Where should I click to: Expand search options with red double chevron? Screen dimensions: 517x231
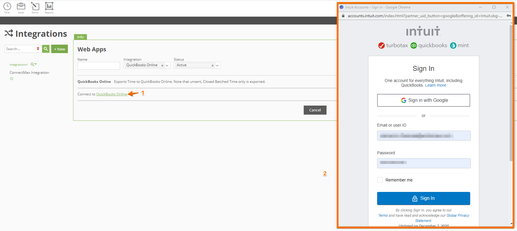click(38, 49)
